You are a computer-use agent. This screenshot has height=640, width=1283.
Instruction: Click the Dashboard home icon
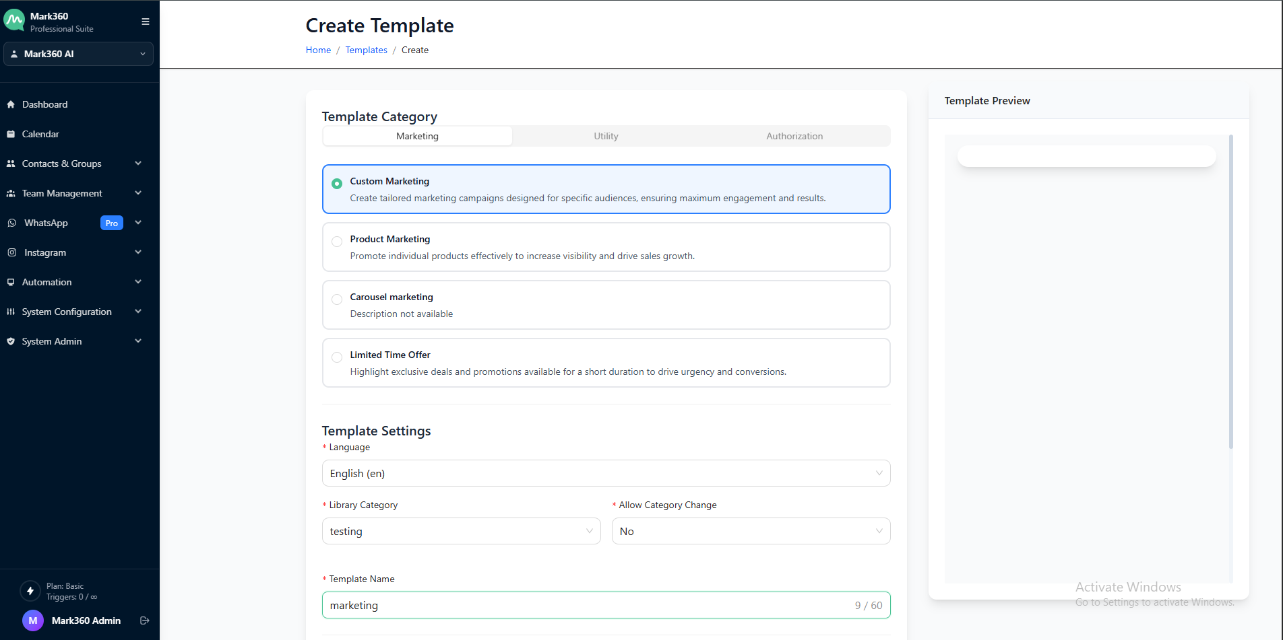point(11,104)
